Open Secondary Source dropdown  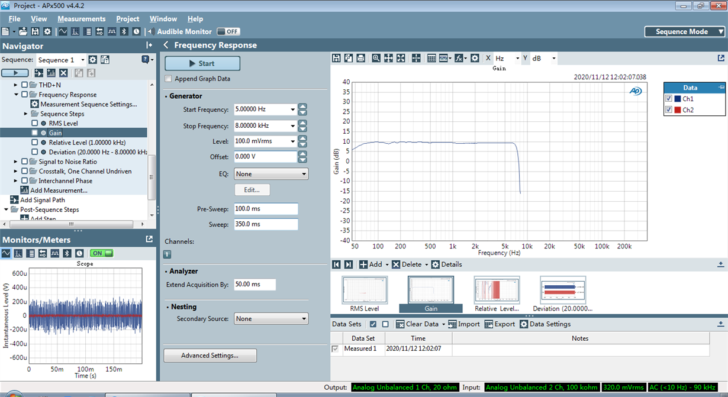pos(272,319)
